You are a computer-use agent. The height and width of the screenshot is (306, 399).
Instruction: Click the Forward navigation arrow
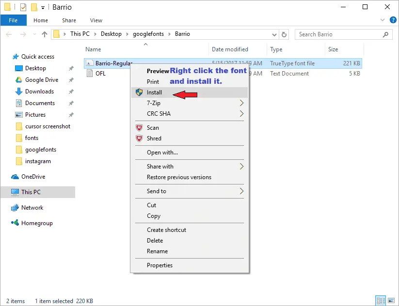click(x=23, y=34)
